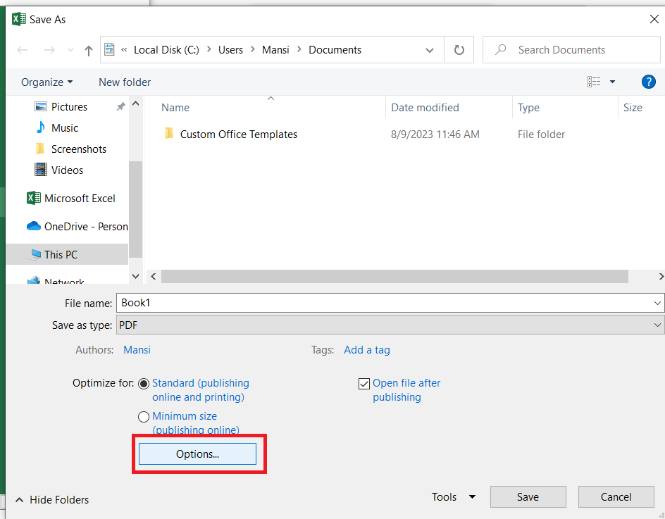The height and width of the screenshot is (519, 665).
Task: Select OneDrive - Personal in sidebar
Action: tap(77, 227)
